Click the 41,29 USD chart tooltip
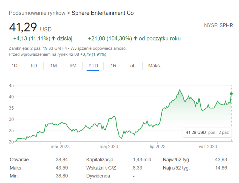This screenshot has width=239, height=183. coord(207,132)
